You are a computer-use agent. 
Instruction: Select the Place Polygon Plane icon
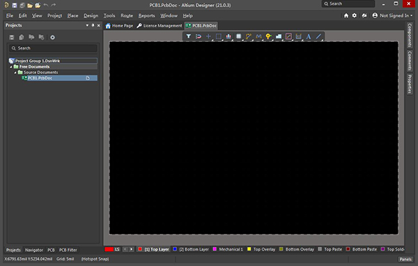279,36
